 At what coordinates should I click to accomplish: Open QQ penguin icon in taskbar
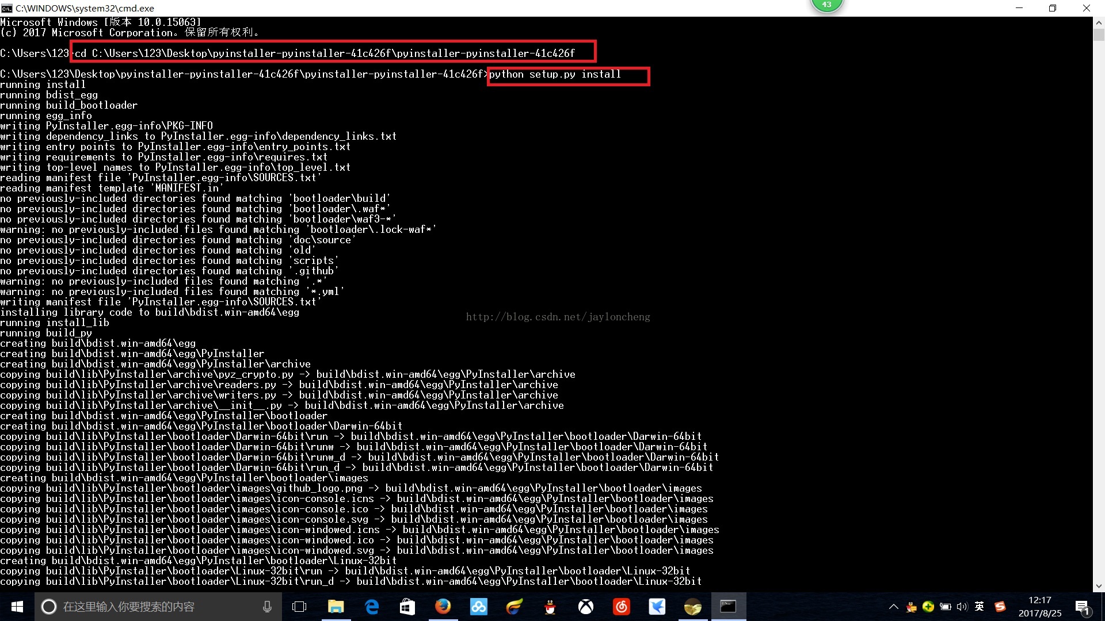pyautogui.click(x=550, y=607)
